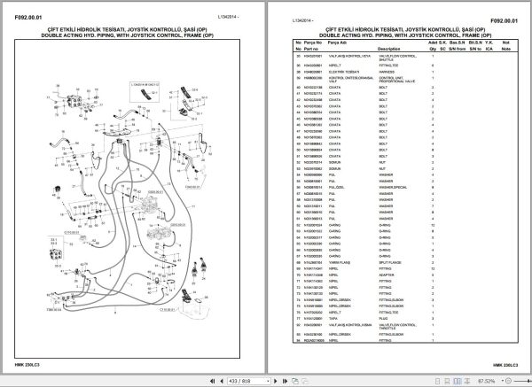Viewport: 532px width, 387px height.
Task: Enable two-page scrolling layout
Action: [467, 381]
